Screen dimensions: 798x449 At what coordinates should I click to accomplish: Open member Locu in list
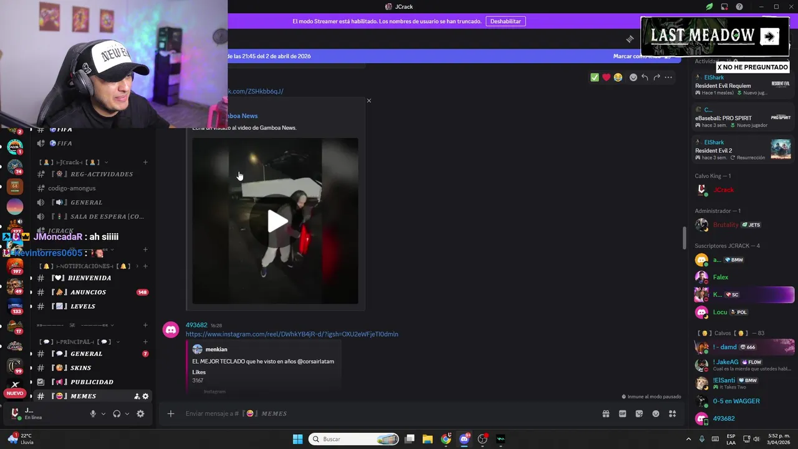[743, 312]
